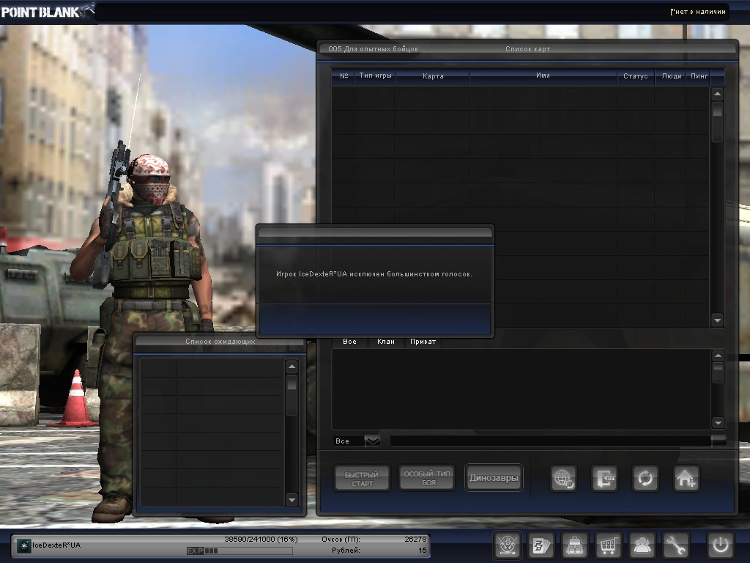750x563 pixels.
Task: Open the clan emblem icon in the bottom bar
Action: (x=507, y=545)
